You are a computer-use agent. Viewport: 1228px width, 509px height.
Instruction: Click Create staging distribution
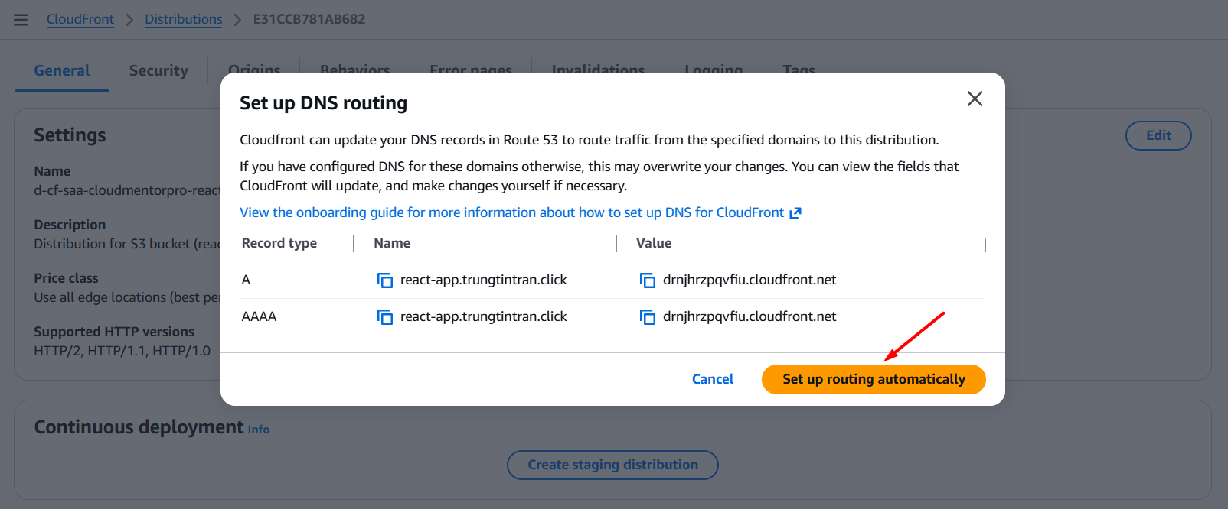point(612,465)
